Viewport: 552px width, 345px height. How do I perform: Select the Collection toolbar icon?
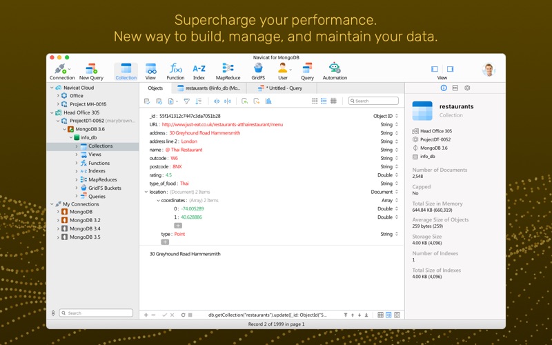pos(126,72)
